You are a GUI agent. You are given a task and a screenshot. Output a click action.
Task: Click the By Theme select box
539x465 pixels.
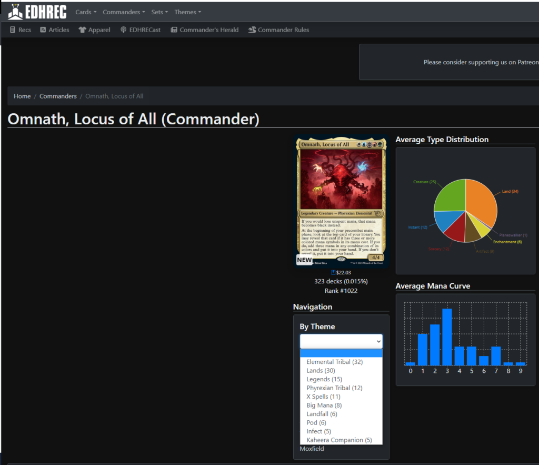(341, 341)
